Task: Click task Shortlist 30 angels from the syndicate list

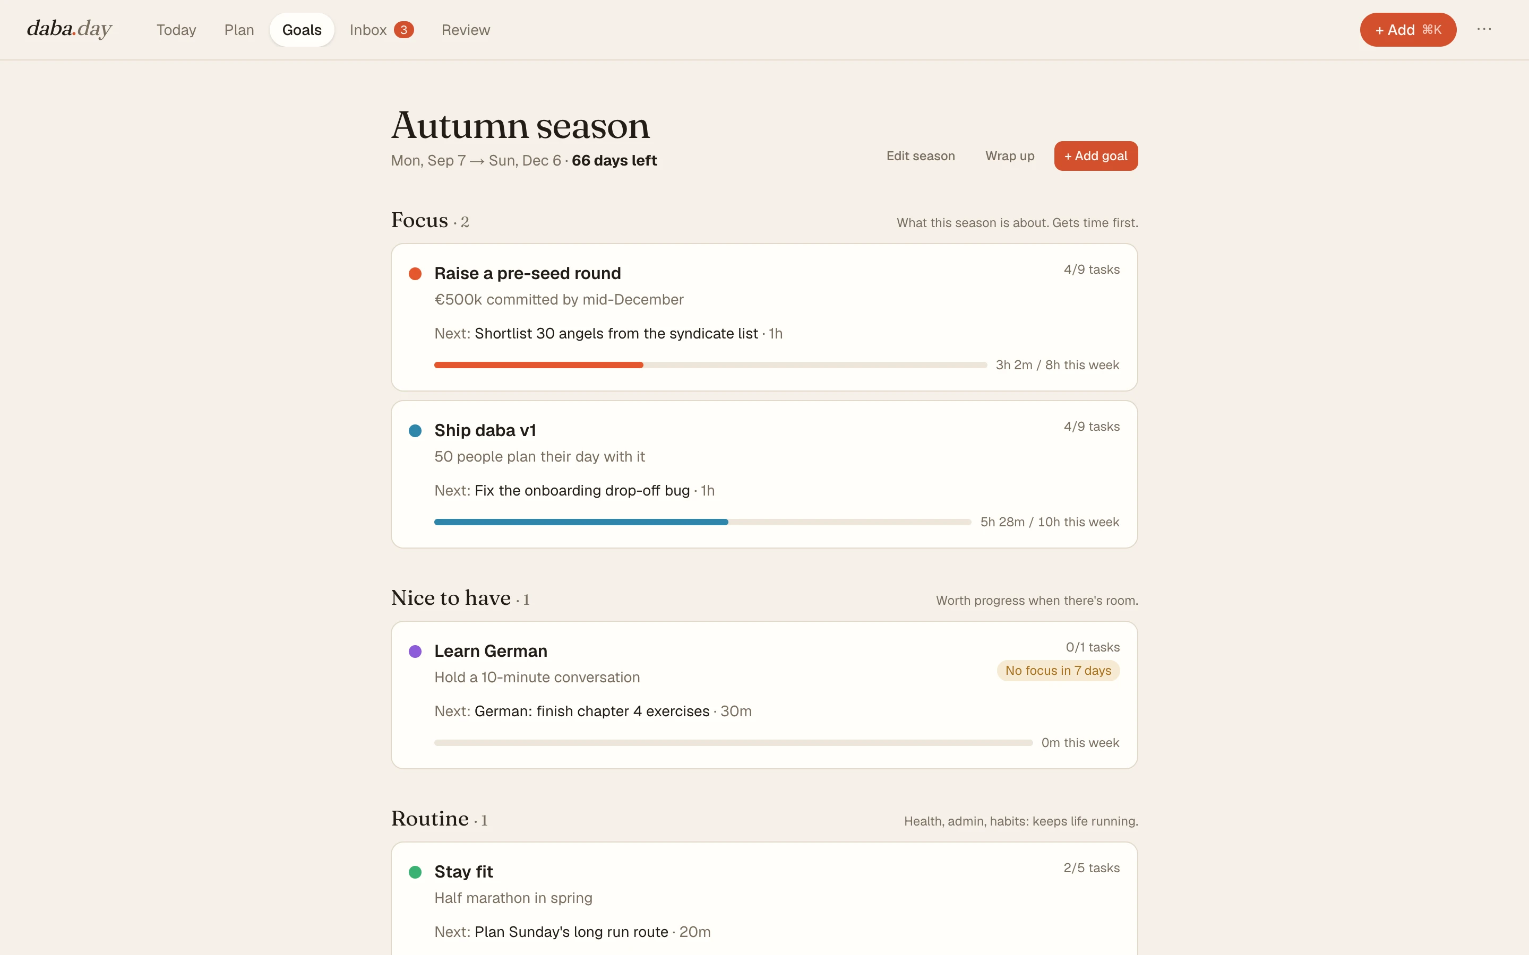Action: pyautogui.click(x=616, y=334)
